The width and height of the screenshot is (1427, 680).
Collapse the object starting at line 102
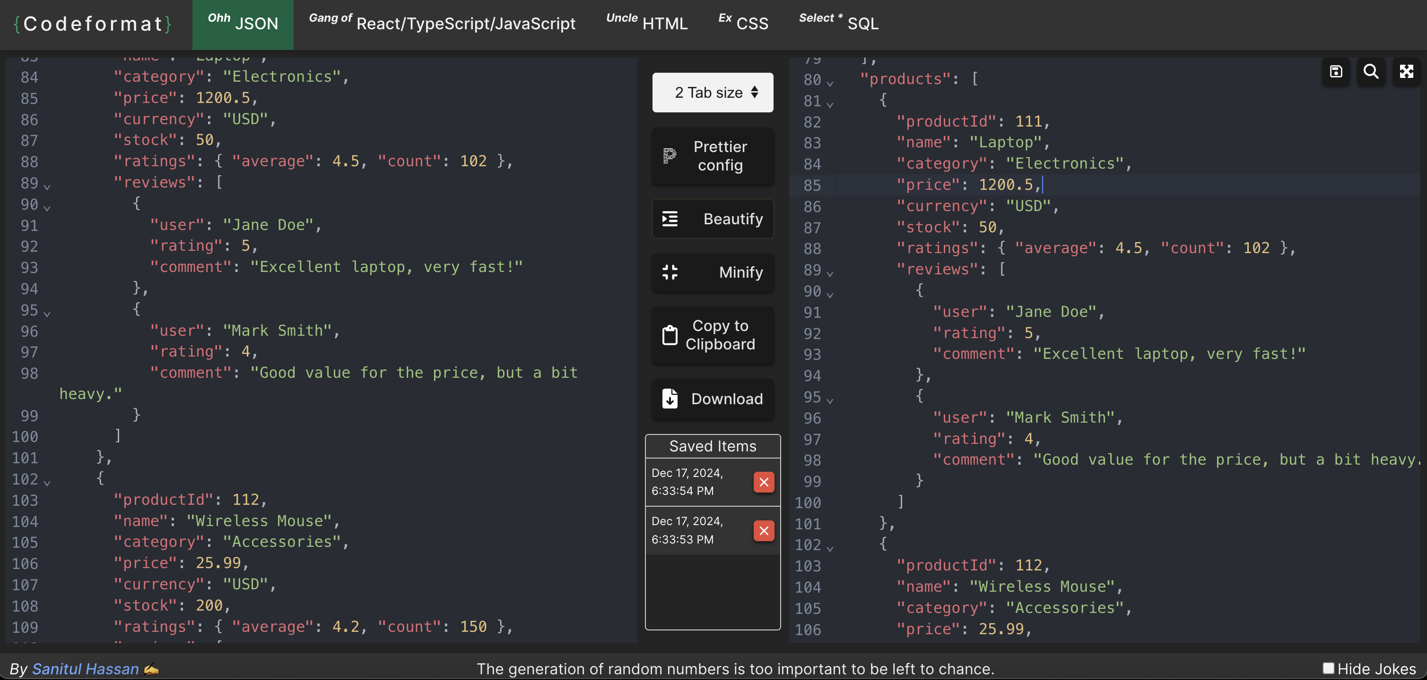(830, 548)
